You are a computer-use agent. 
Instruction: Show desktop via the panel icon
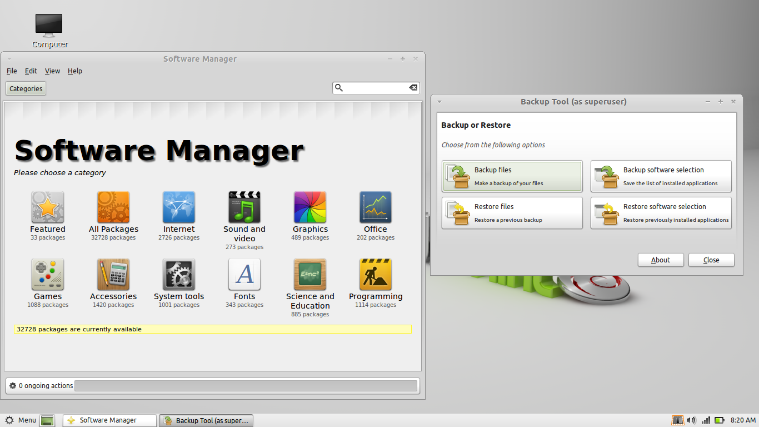[48, 420]
